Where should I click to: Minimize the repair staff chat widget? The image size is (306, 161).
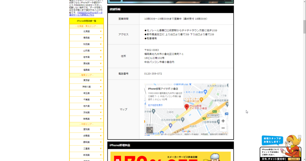[299, 136]
